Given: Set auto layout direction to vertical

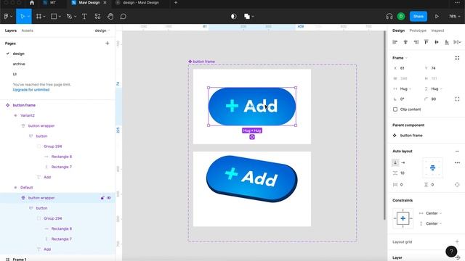Looking at the screenshot, I should [395, 162].
